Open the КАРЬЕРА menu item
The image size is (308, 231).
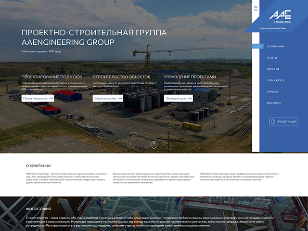(x=272, y=92)
